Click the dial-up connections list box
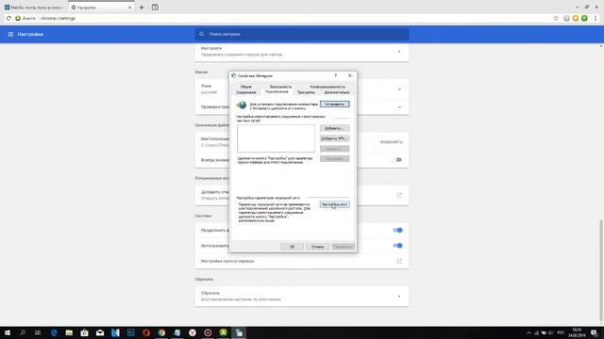604x339 pixels. coord(276,138)
